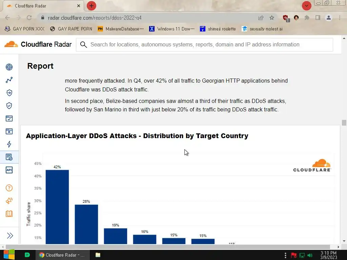The height and width of the screenshot is (260, 347).
Task: Select the Cloudflare Radar browser tab
Action: coord(43,6)
